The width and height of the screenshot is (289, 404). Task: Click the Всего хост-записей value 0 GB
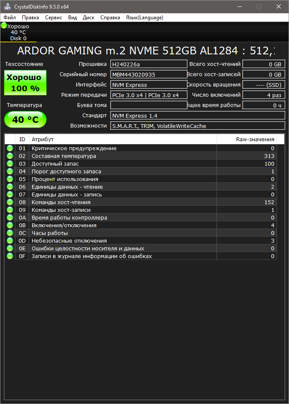click(x=264, y=74)
